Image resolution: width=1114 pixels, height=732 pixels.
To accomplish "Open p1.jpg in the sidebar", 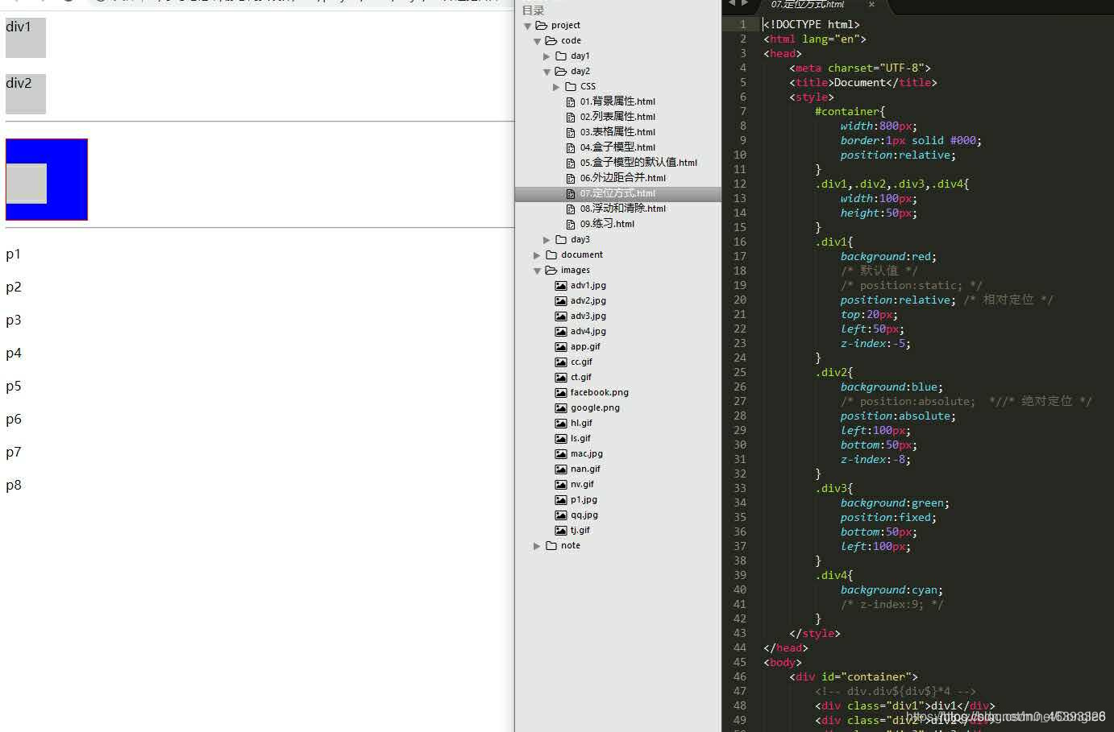I will (584, 499).
